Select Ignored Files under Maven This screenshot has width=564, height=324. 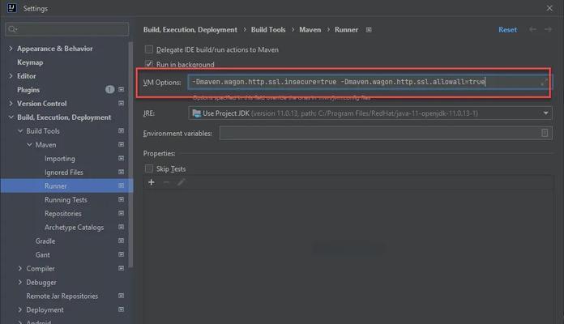[x=64, y=173]
